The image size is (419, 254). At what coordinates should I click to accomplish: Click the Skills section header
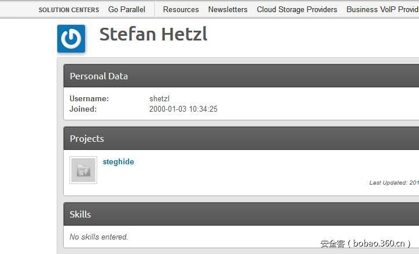[80, 214]
